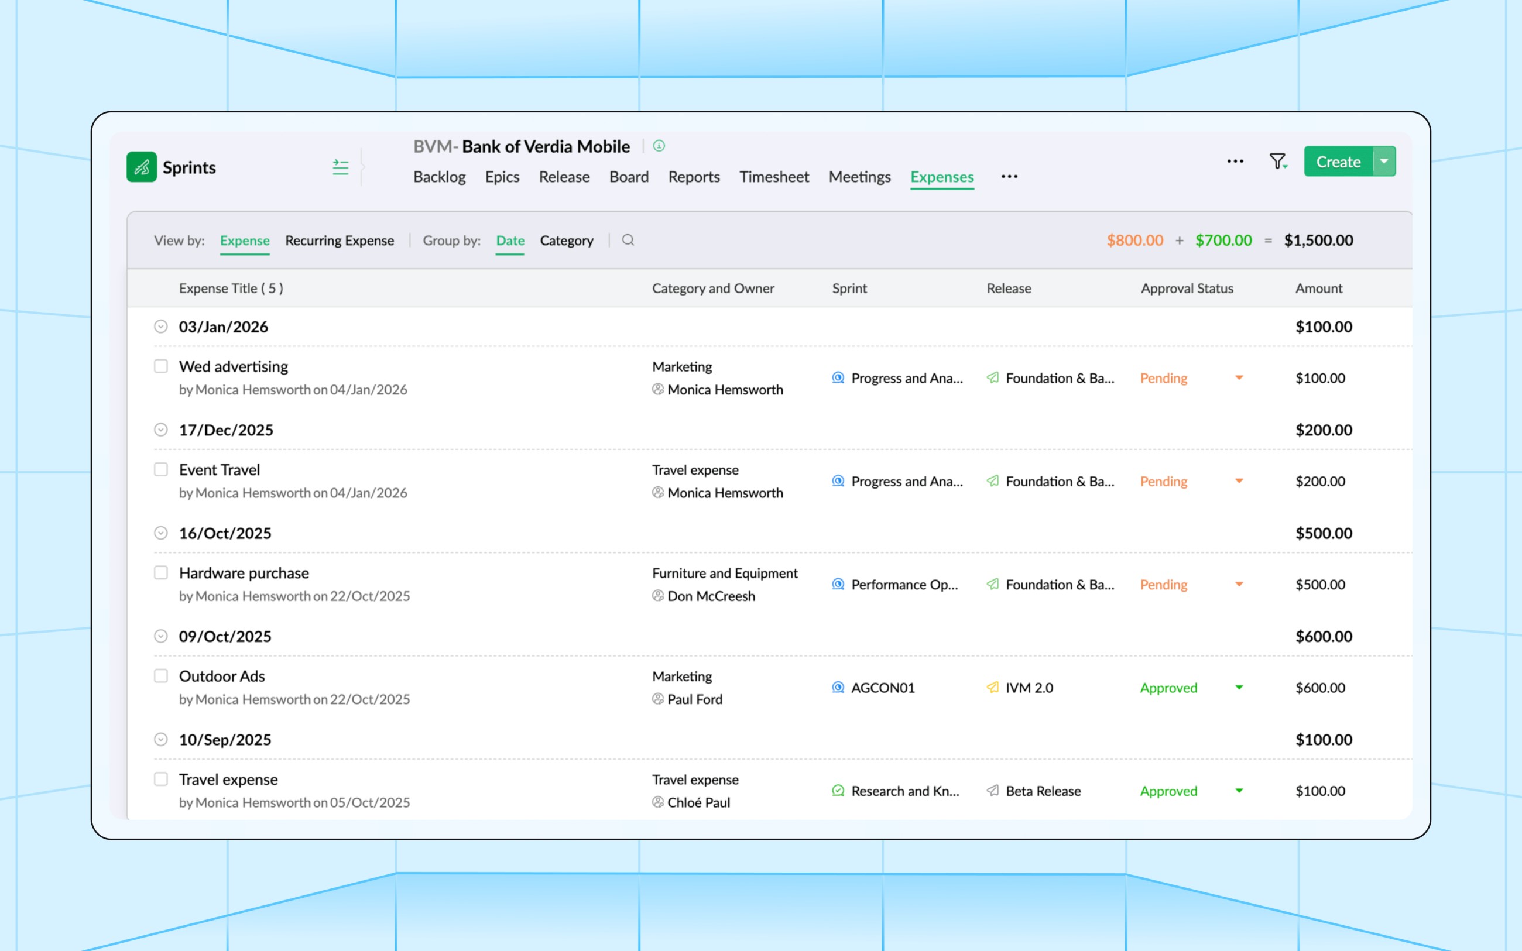Click the Zoho Sprints logo icon
Image resolution: width=1522 pixels, height=951 pixels.
pos(142,167)
